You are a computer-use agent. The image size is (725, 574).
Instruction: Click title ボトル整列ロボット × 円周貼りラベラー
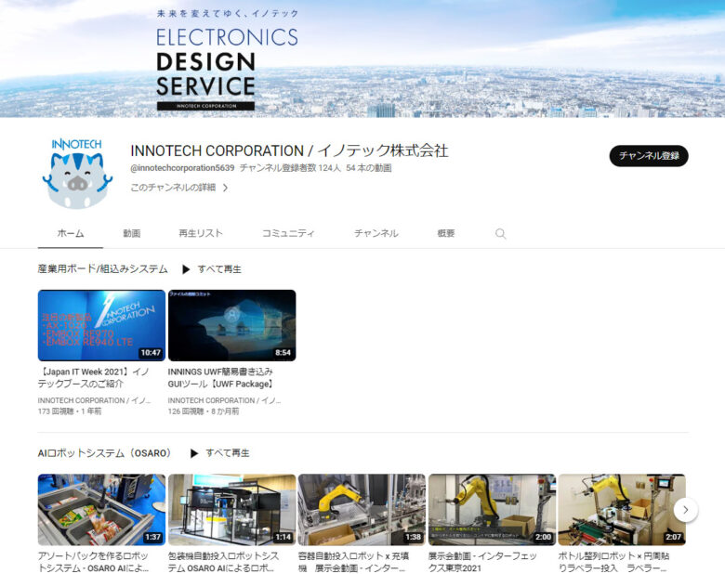(x=614, y=562)
